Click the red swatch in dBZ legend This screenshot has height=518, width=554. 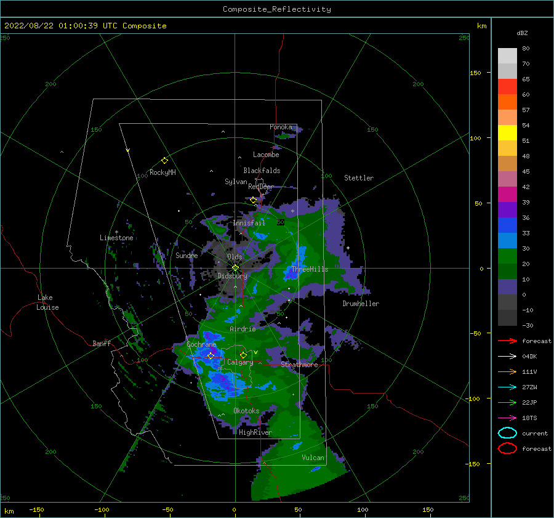click(507, 87)
